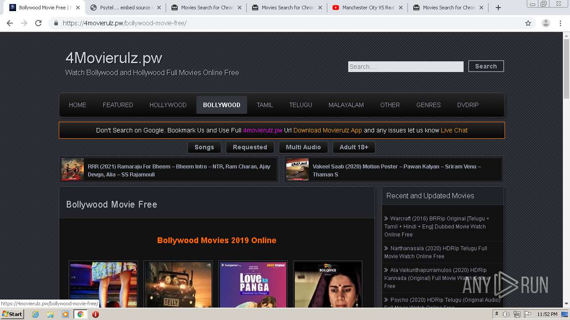The width and height of the screenshot is (570, 320).
Task: Switch to the Psytel embed source tab
Action: click(125, 8)
